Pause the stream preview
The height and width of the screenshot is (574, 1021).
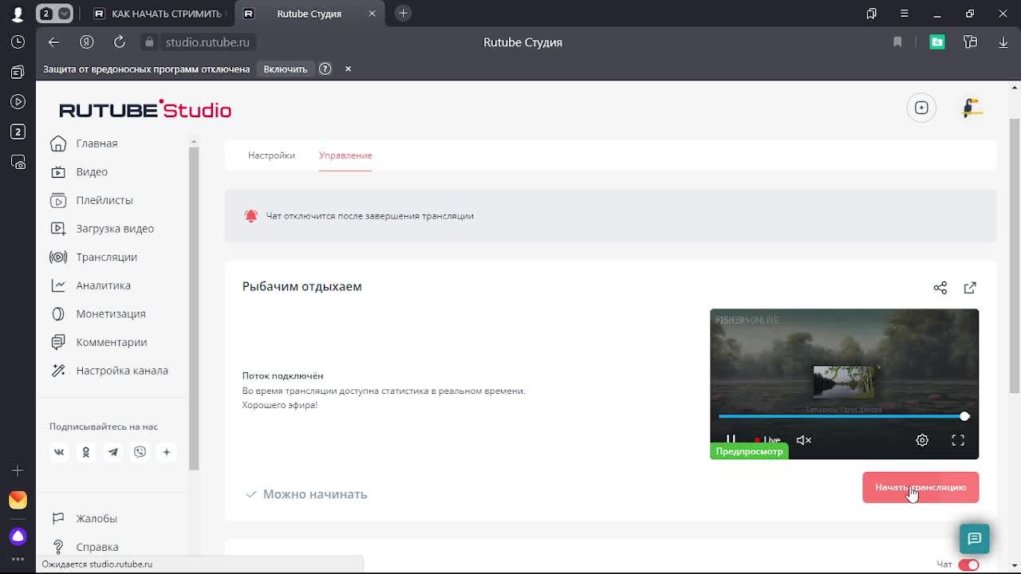[731, 440]
